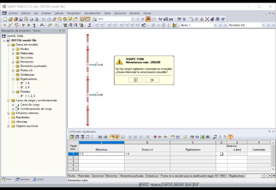Click the first table view toggle icon
This screenshot has width=276, height=190.
tap(82, 19)
